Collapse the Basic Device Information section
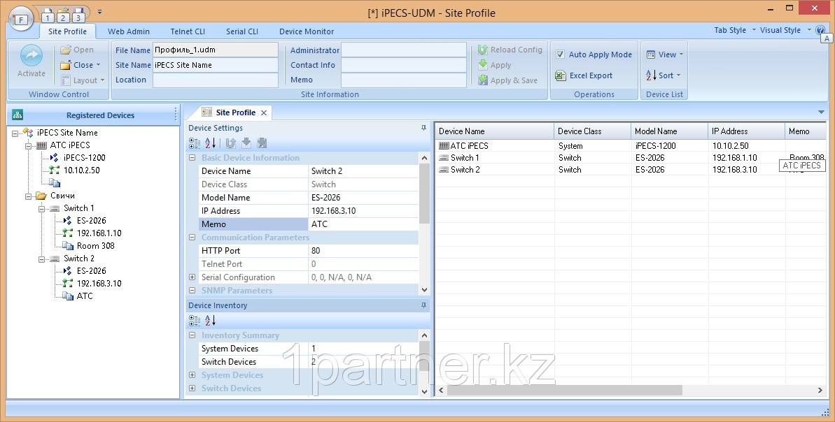The width and height of the screenshot is (835, 422). (192, 158)
